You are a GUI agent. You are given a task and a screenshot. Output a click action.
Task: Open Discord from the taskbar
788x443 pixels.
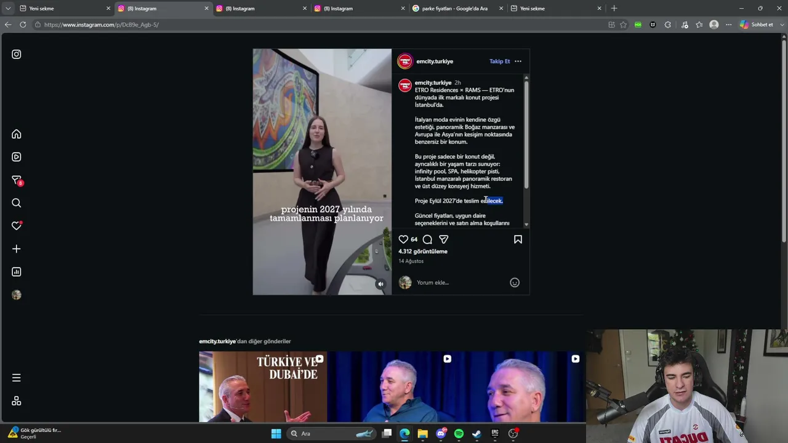tap(441, 434)
